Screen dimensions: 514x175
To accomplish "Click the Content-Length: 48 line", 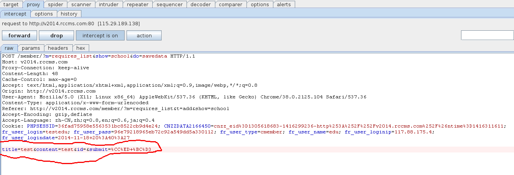I will coord(30,73).
